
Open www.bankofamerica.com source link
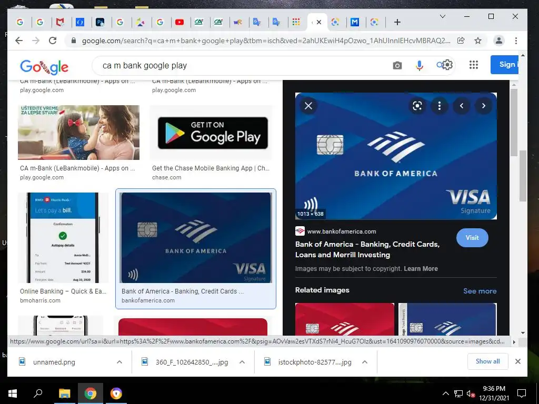[341, 231]
